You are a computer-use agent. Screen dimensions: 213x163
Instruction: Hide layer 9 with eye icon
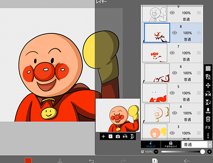(x=172, y=13)
